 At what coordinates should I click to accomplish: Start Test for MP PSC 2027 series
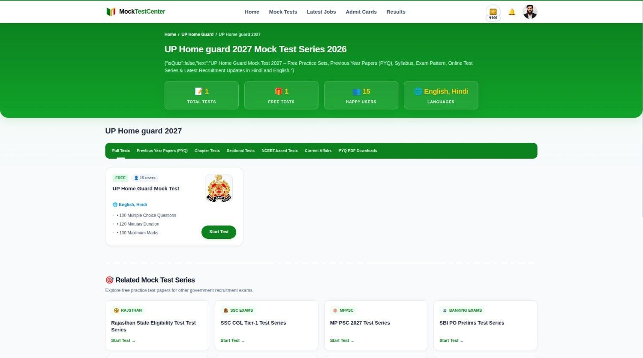tap(342, 340)
